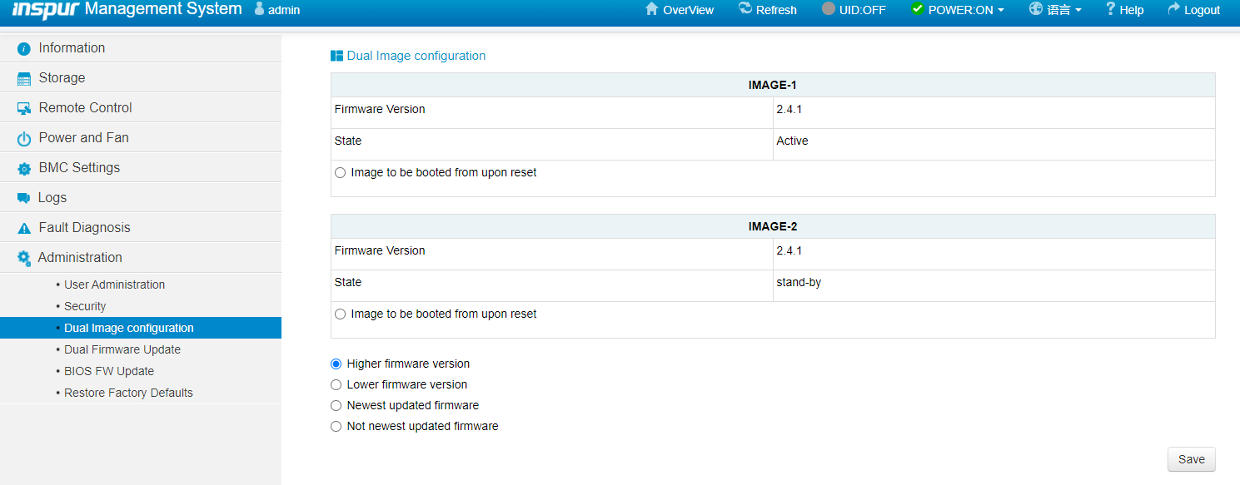The image size is (1240, 485).
Task: Click the OverView link
Action: (x=688, y=10)
